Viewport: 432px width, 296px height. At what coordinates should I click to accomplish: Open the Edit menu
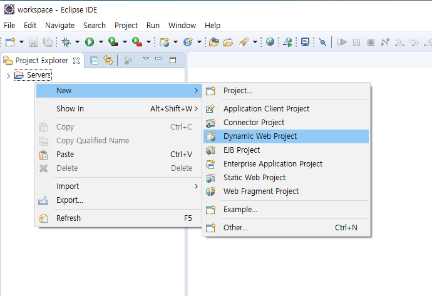(30, 25)
